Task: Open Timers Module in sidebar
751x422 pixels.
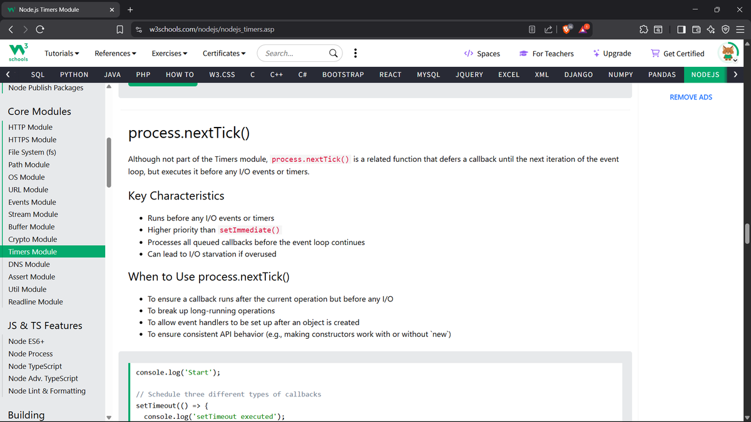Action: 53,252
